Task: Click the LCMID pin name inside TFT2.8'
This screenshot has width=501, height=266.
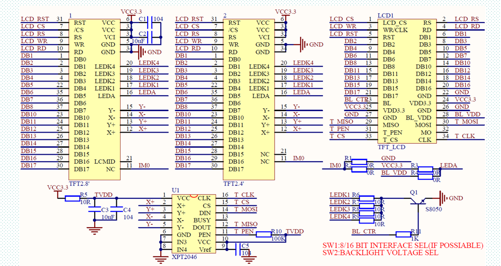Action: tap(105, 162)
